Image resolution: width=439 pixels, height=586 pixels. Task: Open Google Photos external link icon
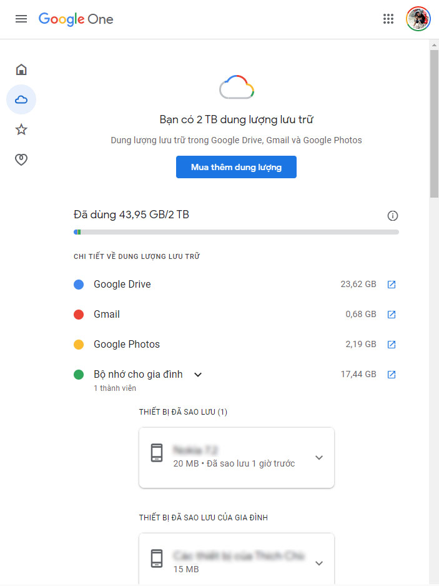click(x=391, y=344)
